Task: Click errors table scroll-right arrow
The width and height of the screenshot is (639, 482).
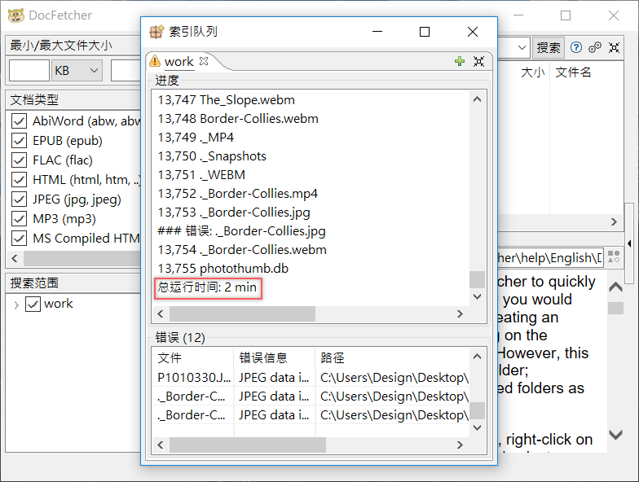Action: (x=460, y=445)
